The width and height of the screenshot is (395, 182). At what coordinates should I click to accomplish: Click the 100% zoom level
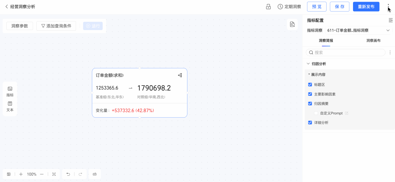[32, 174]
